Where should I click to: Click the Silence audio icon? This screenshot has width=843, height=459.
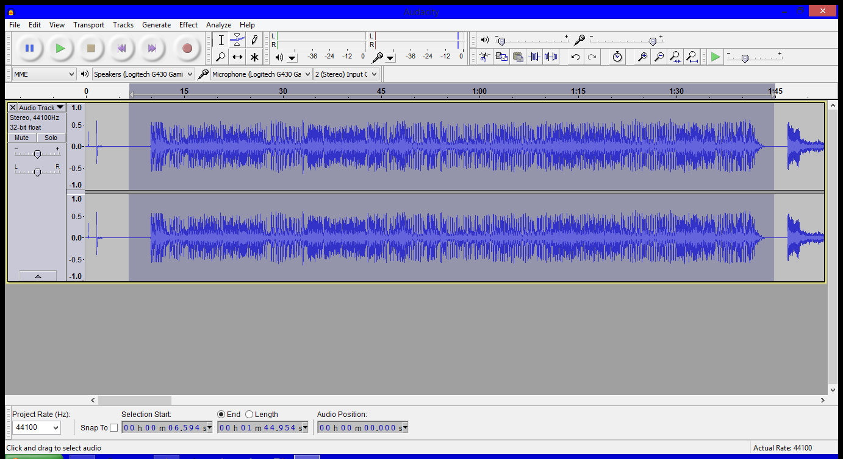pos(551,57)
